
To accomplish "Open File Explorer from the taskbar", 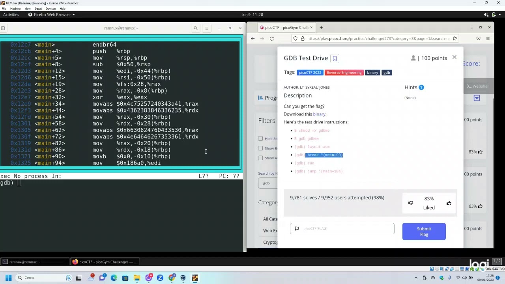I will (137, 278).
